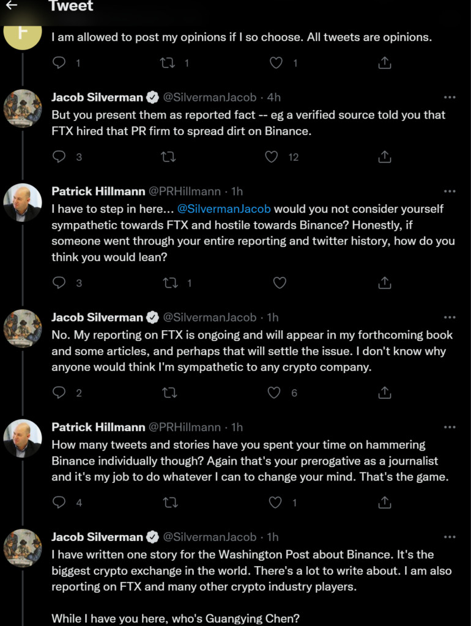This screenshot has width=471, height=626.
Task: Share Jacob Silverman's 4h tweet
Action: (384, 157)
